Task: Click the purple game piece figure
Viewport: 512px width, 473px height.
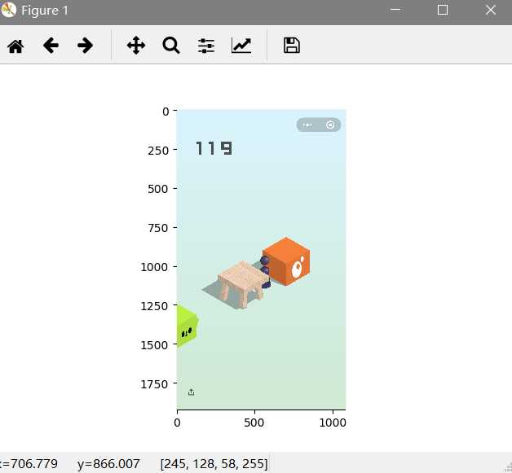Action: (x=265, y=272)
